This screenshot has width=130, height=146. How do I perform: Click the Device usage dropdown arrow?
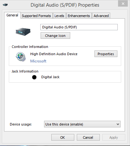pyautogui.click(x=118, y=124)
